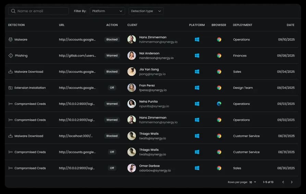Sort by the Date column header
This screenshot has width=306, height=194.
click(x=290, y=25)
